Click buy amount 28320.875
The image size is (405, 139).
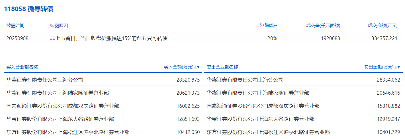tap(188, 80)
